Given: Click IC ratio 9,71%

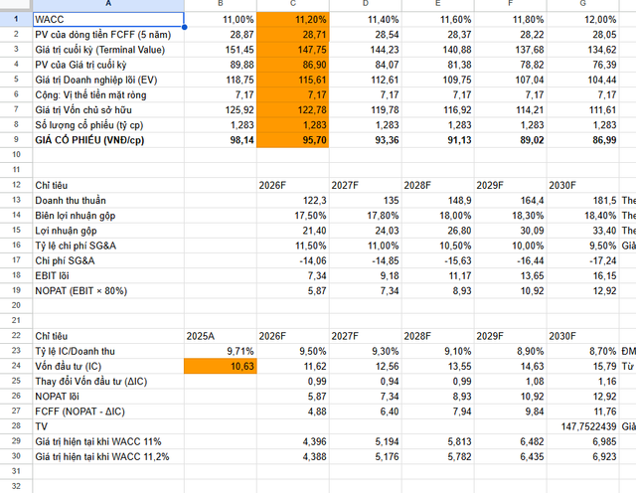Looking at the screenshot, I should (221, 352).
